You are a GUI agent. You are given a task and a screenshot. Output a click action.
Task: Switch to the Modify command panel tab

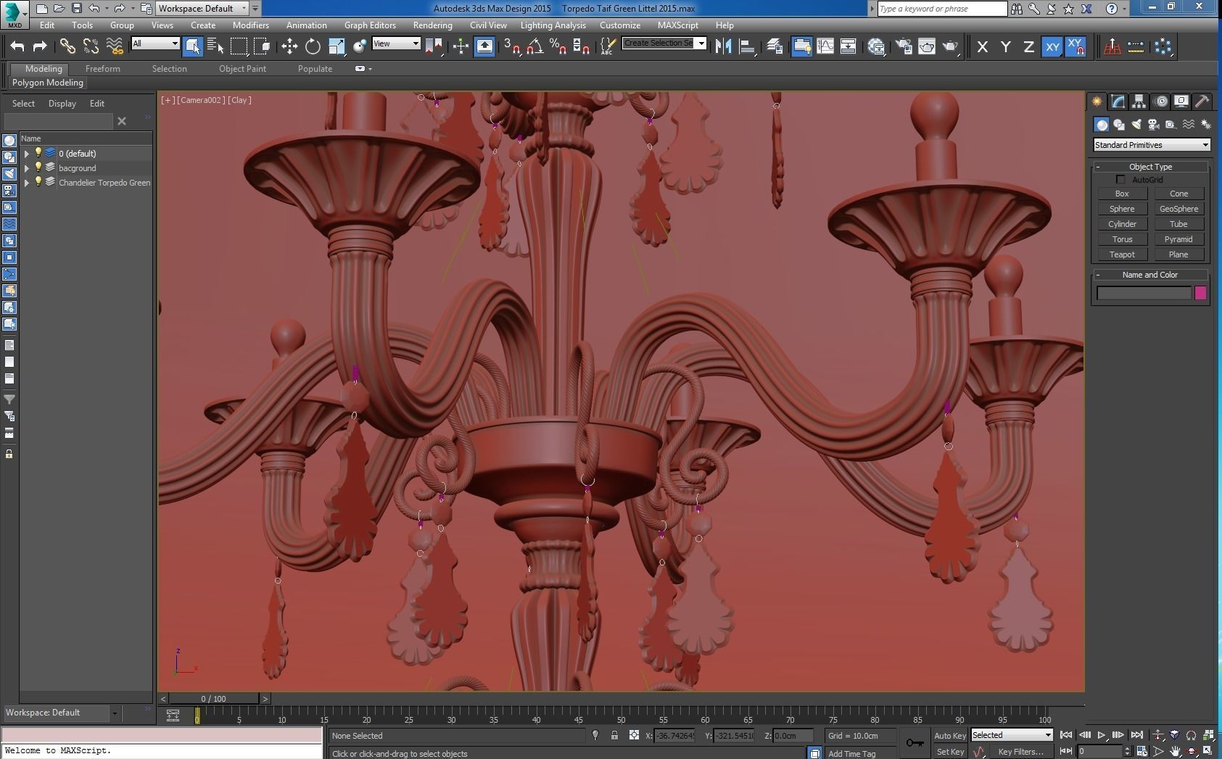click(x=1118, y=101)
